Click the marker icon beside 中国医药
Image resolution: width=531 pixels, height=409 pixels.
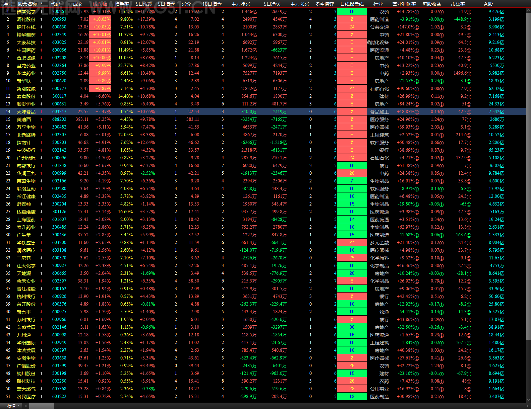coord(42,50)
